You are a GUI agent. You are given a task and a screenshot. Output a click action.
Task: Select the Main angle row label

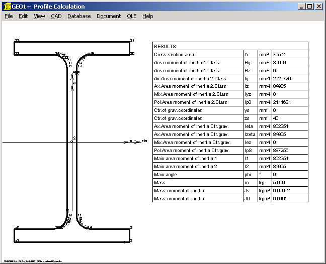[198, 175]
